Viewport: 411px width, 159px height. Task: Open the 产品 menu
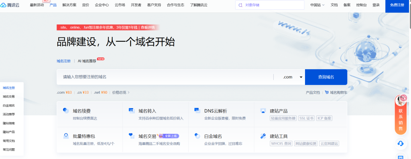click(53, 5)
